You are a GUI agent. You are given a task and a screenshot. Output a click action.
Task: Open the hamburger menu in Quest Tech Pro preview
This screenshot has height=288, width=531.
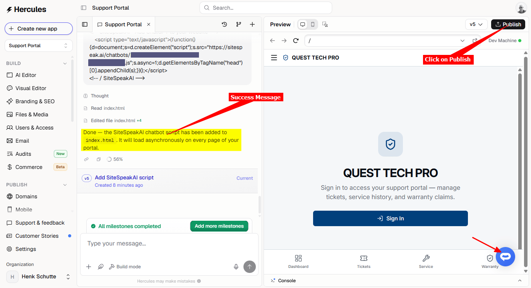pyautogui.click(x=274, y=58)
